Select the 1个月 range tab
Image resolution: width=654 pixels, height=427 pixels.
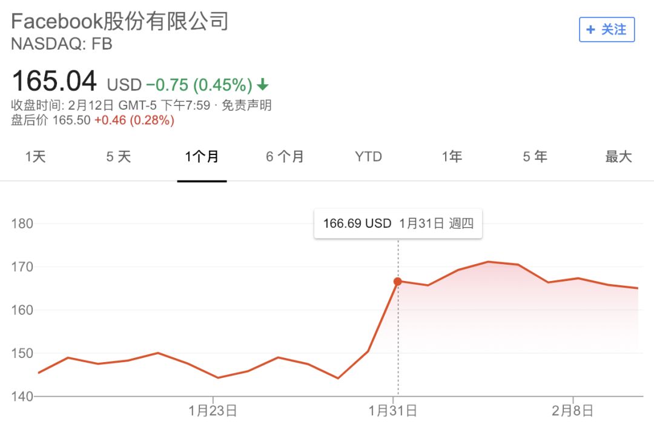coord(202,157)
